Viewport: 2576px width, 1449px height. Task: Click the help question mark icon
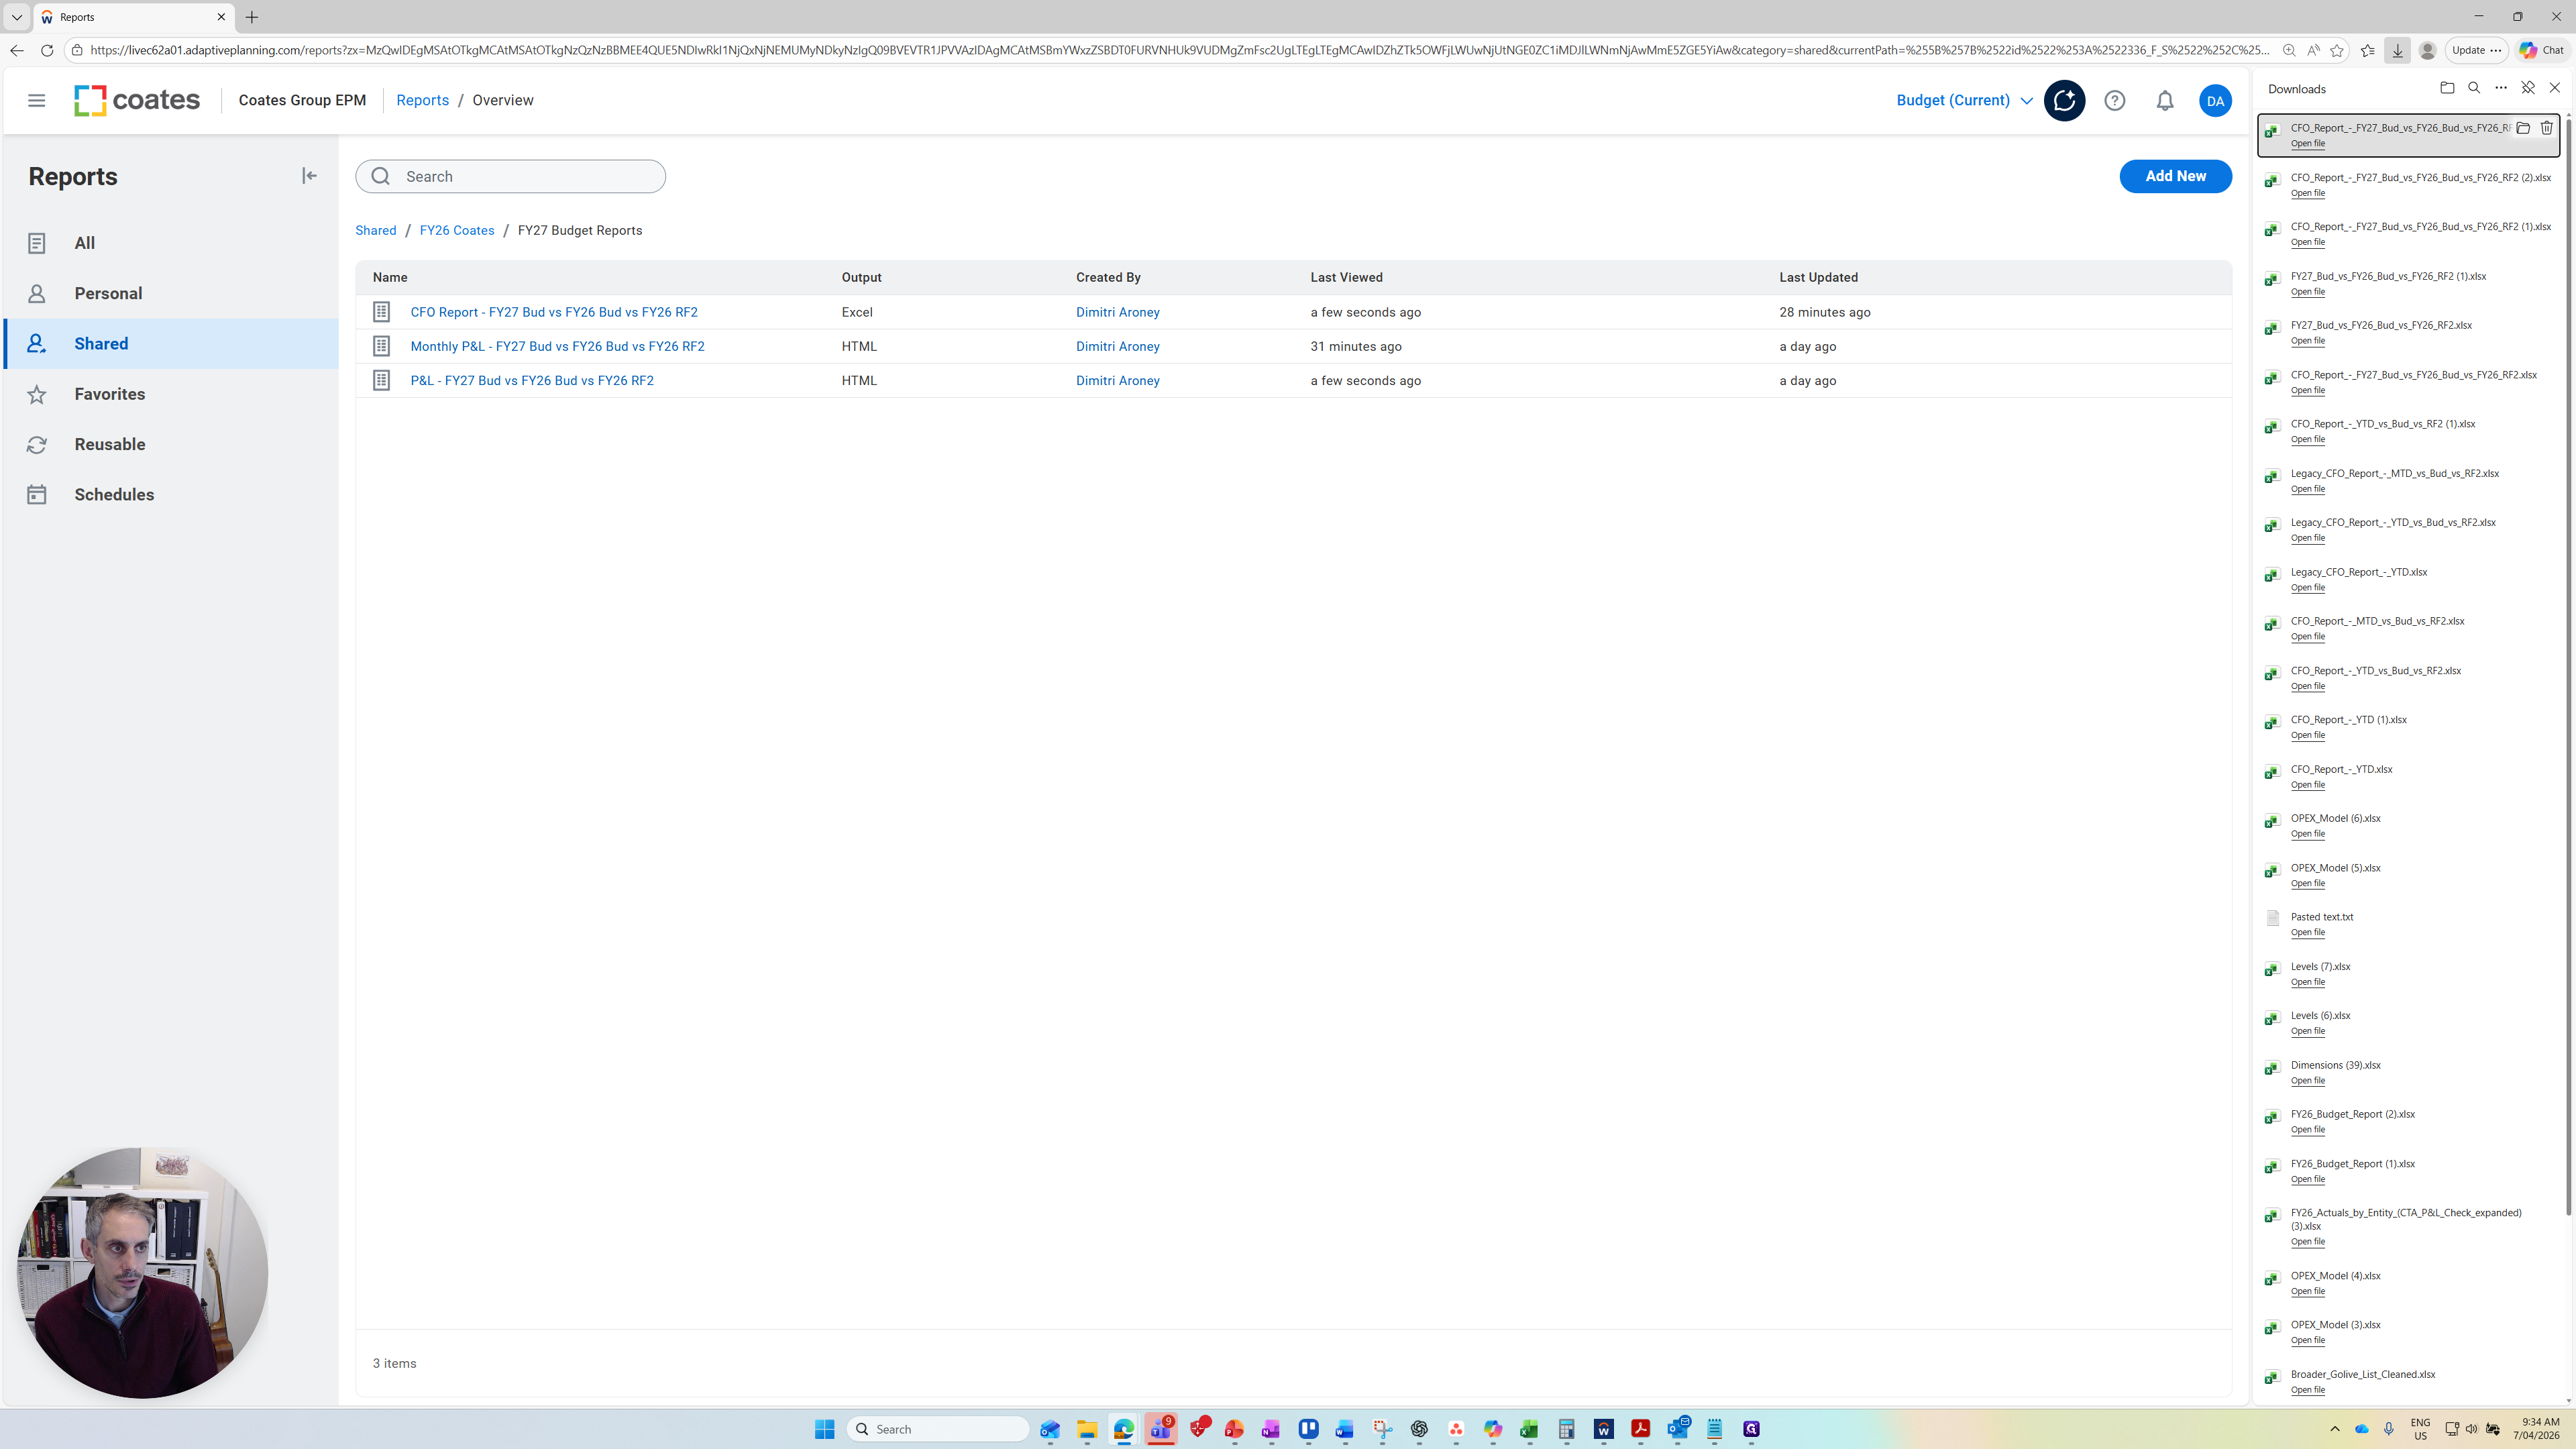[2114, 100]
